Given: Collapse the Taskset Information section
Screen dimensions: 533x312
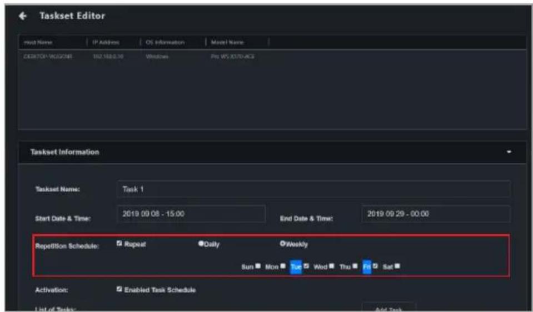Looking at the screenshot, I should pyautogui.click(x=509, y=152).
